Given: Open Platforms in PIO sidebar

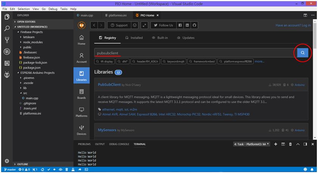Looking at the screenshot, I should click(81, 112).
